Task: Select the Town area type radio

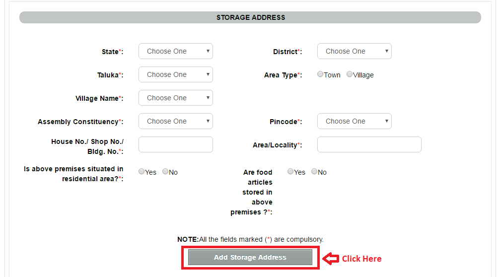Action: (320, 74)
